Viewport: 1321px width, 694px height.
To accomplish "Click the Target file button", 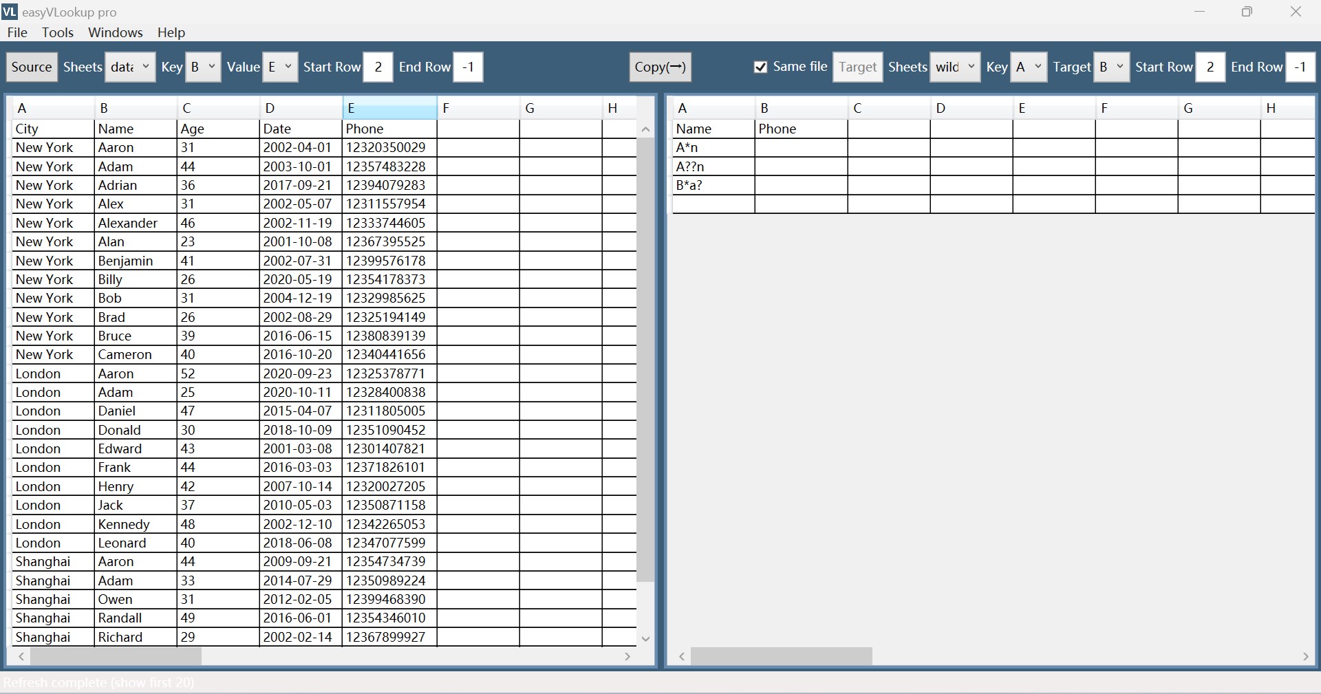I will (857, 67).
